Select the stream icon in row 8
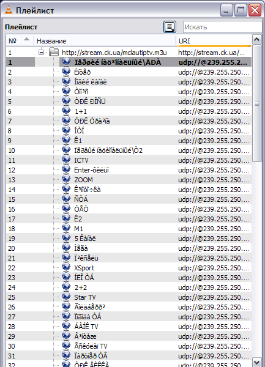The width and height of the screenshot is (265, 367). point(66,130)
